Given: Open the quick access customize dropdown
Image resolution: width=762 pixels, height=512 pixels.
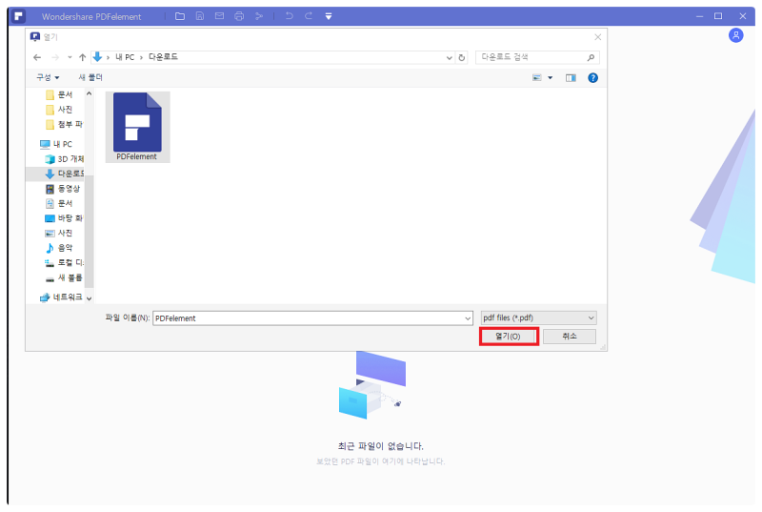Looking at the screenshot, I should (x=329, y=16).
